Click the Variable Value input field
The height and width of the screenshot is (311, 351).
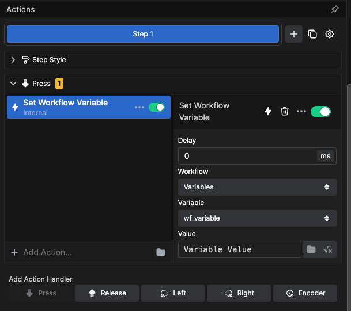coord(240,249)
